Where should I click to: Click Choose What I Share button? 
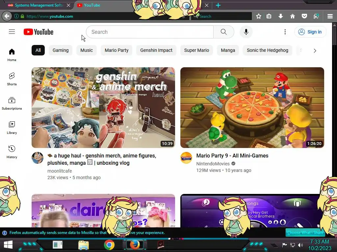coord(305,233)
